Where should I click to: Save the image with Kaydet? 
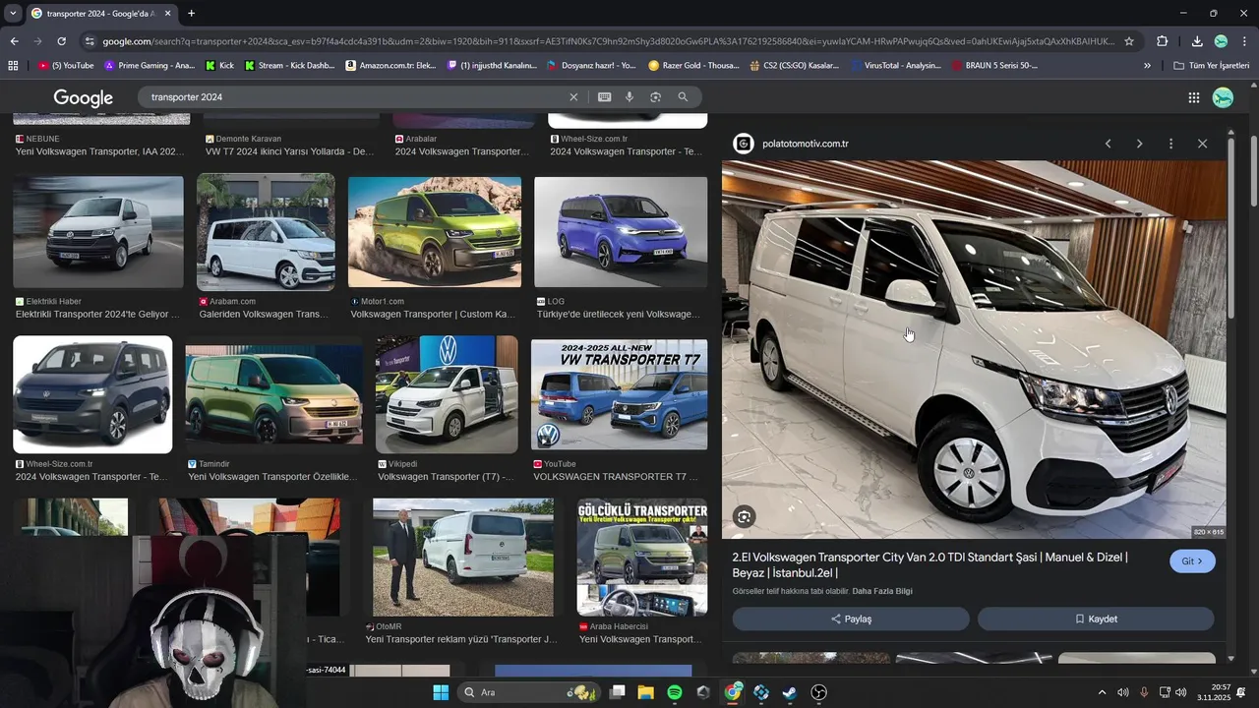point(1096,619)
